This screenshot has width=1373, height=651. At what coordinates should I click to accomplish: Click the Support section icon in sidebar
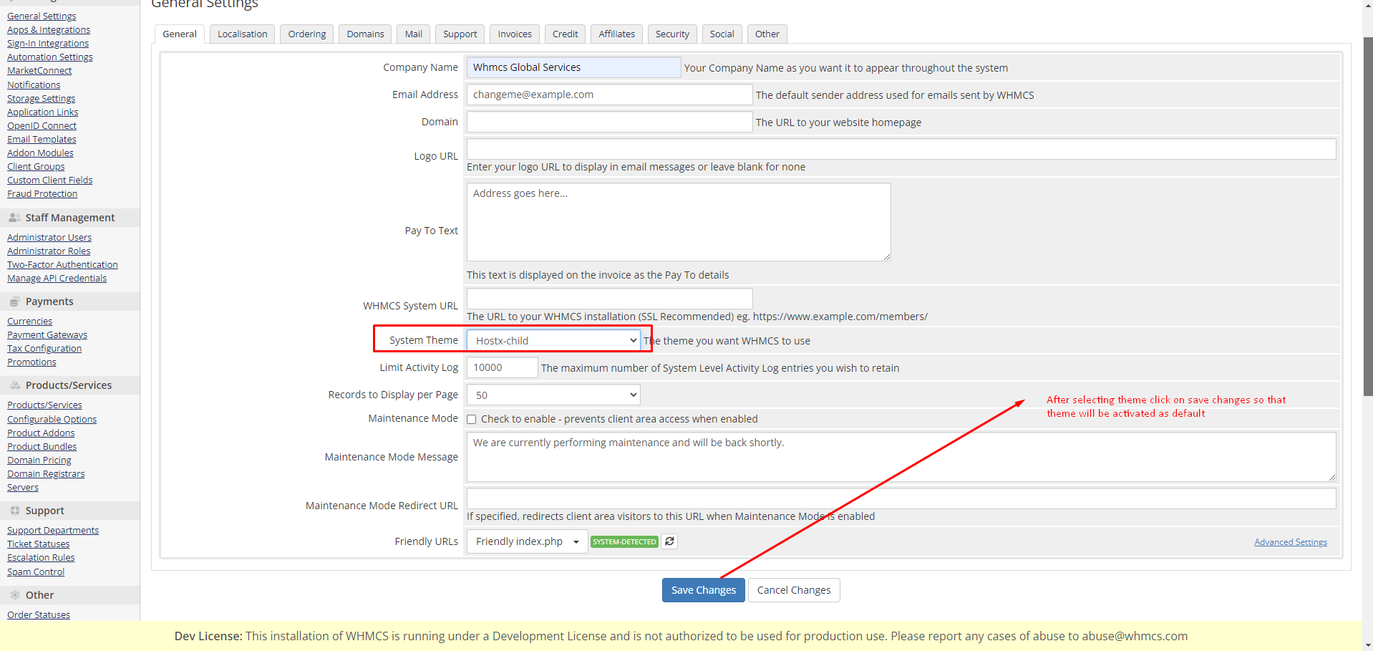click(14, 511)
